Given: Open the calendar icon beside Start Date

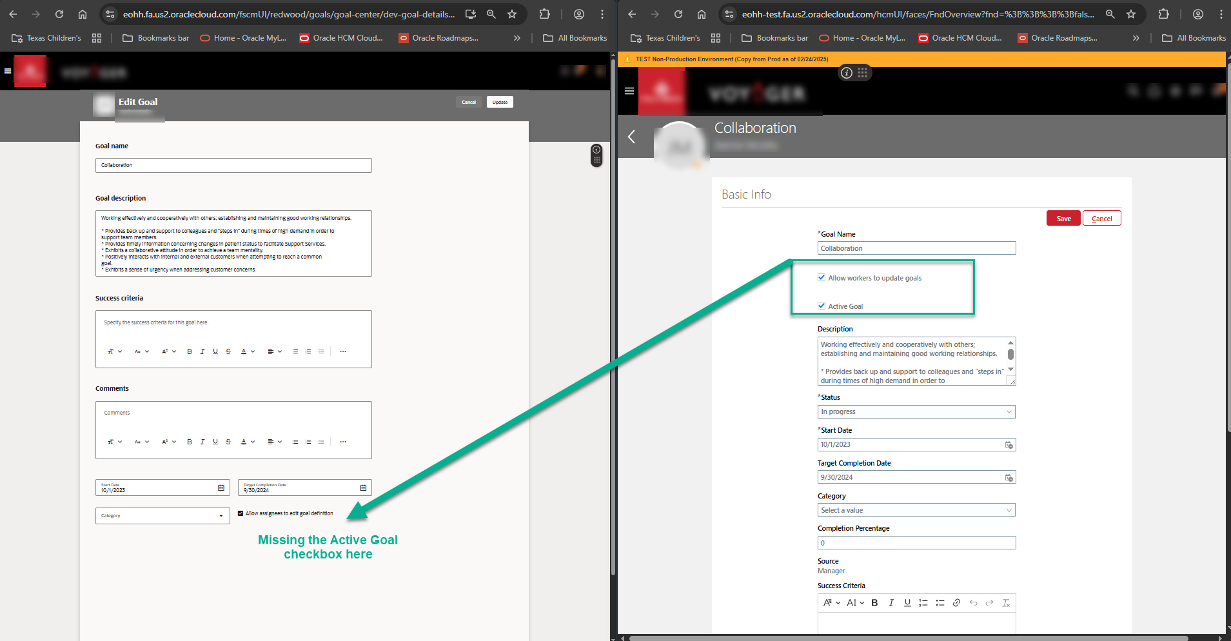Looking at the screenshot, I should [1009, 444].
